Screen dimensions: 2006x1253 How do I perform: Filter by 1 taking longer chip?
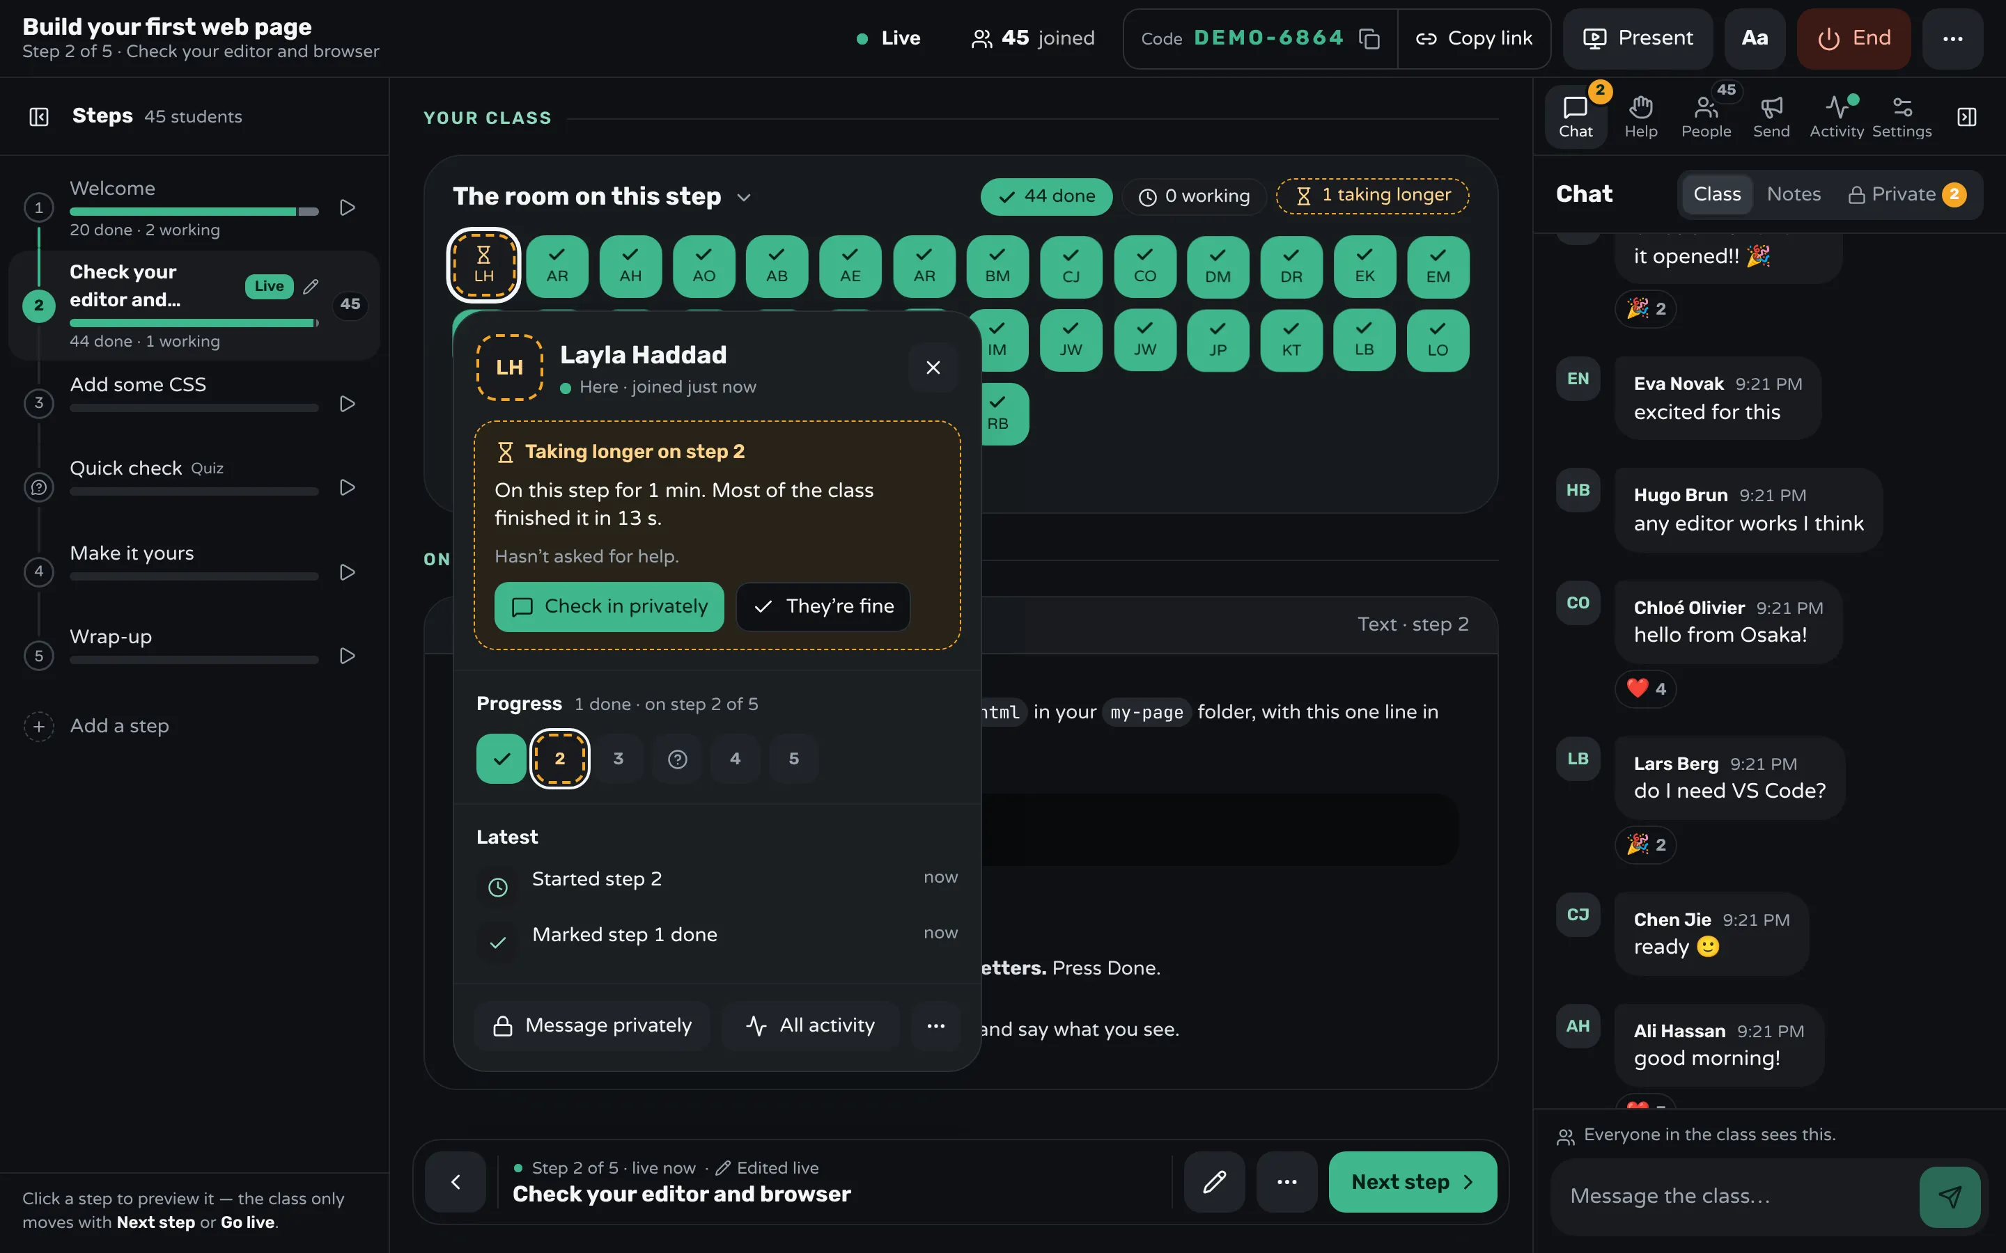[x=1372, y=196]
